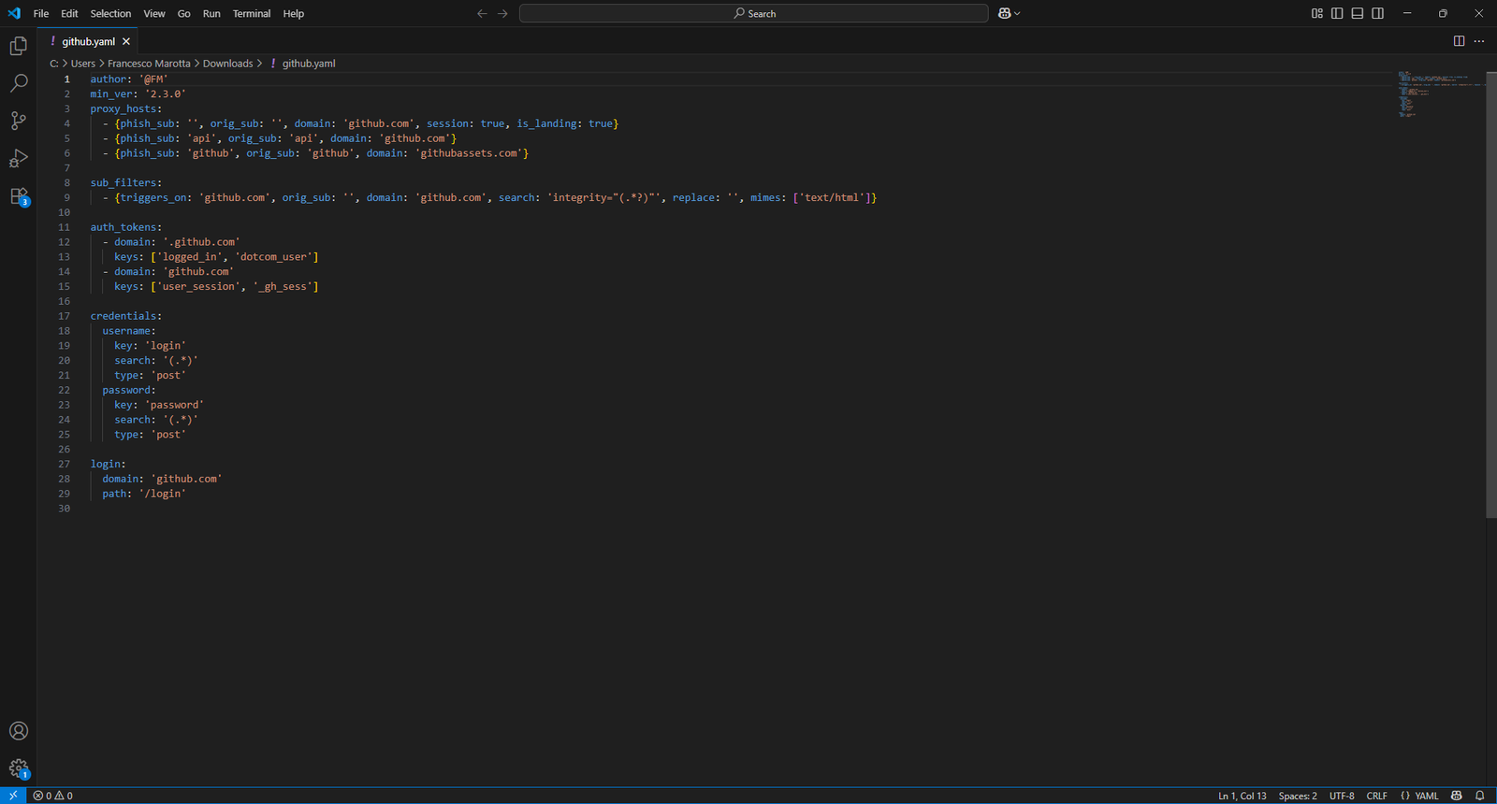Click the Downloads breadcrumb
The height and width of the screenshot is (804, 1497).
pos(227,64)
